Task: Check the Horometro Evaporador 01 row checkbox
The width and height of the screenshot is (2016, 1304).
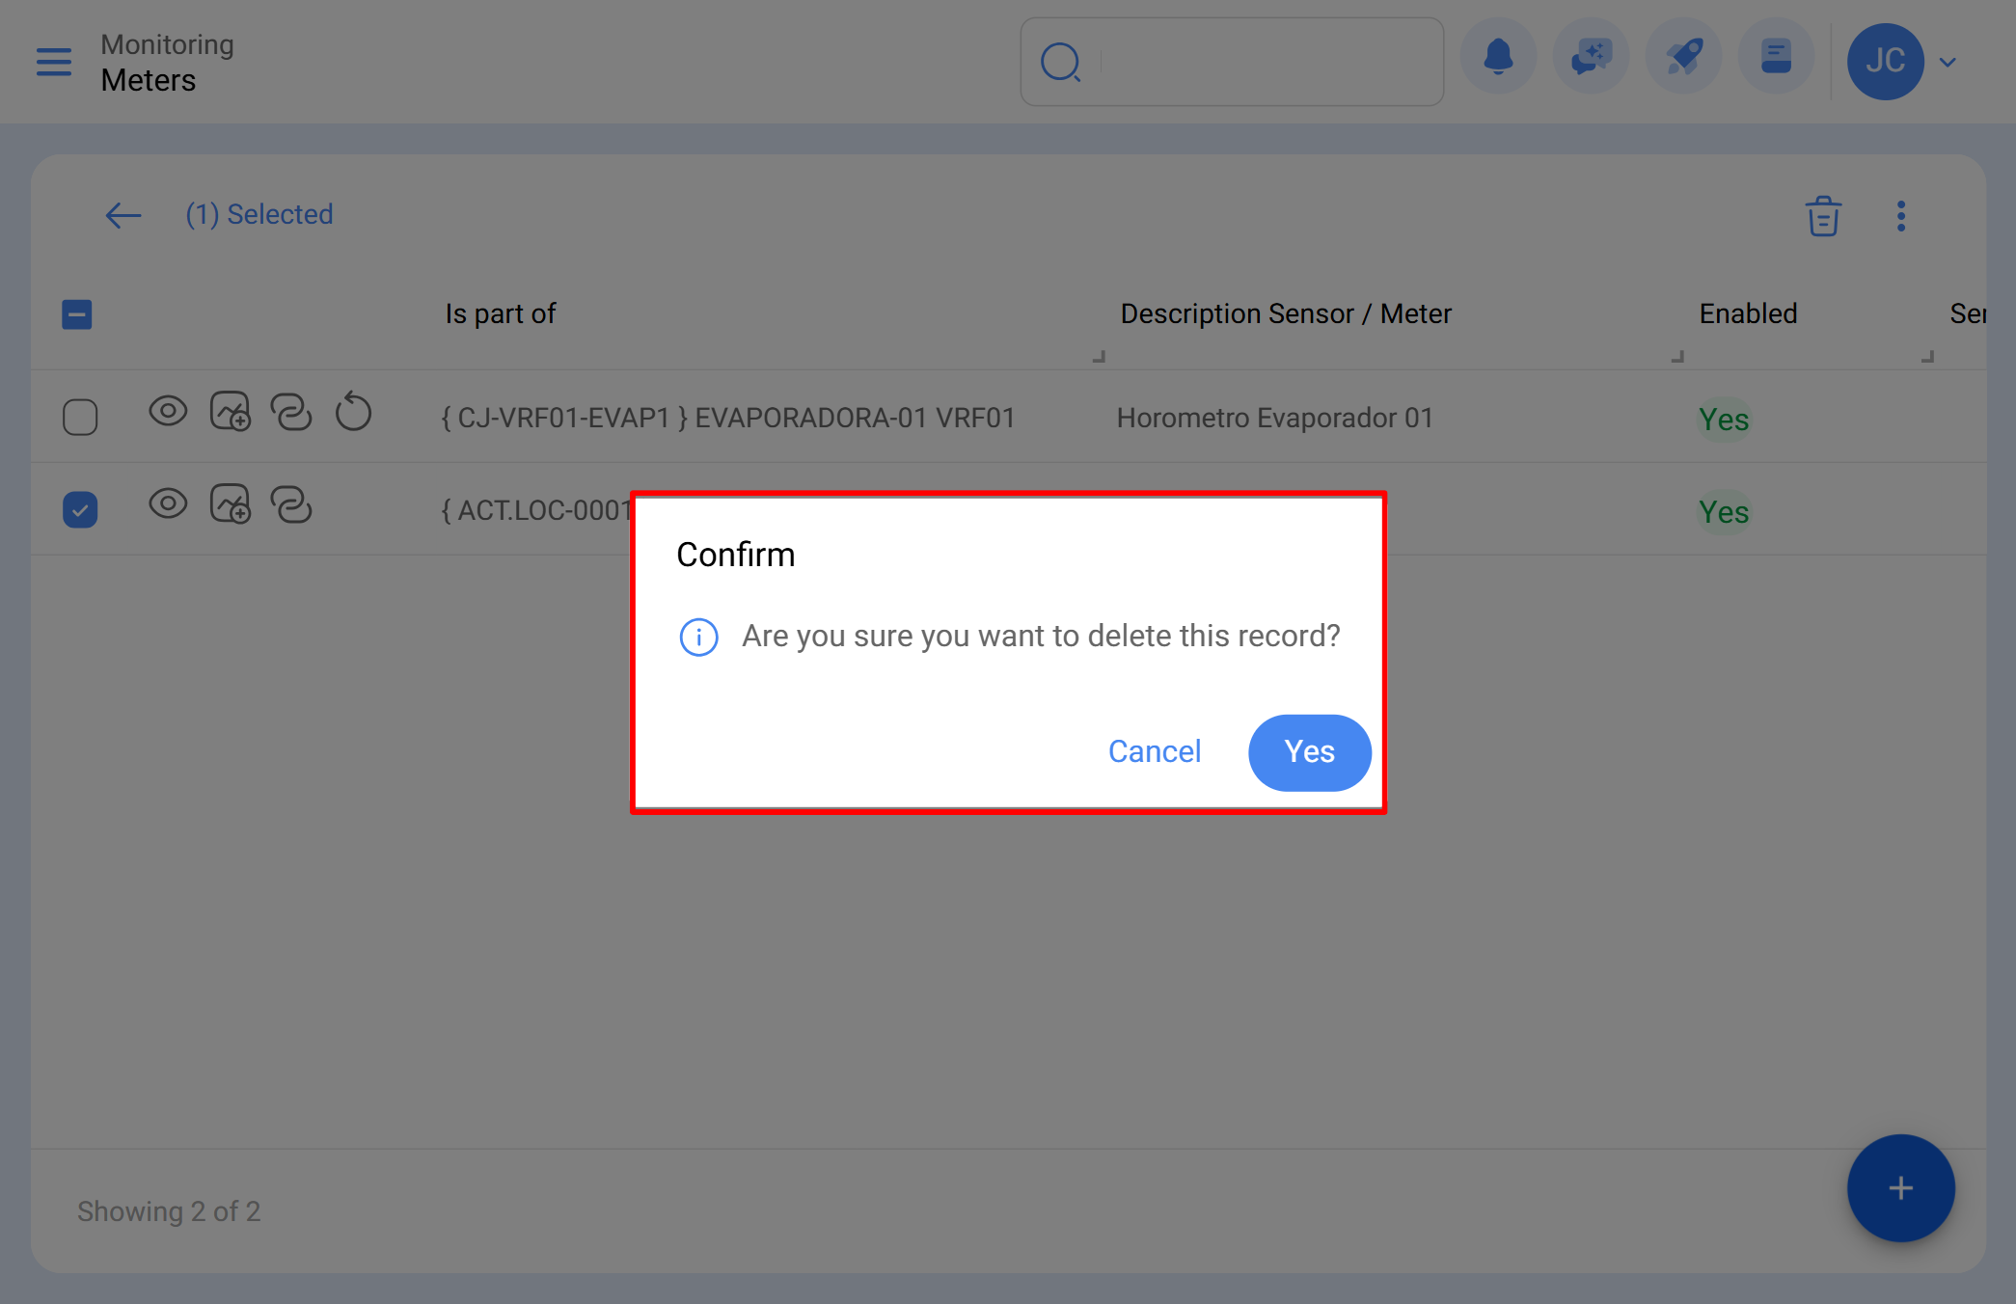Action: (80, 418)
